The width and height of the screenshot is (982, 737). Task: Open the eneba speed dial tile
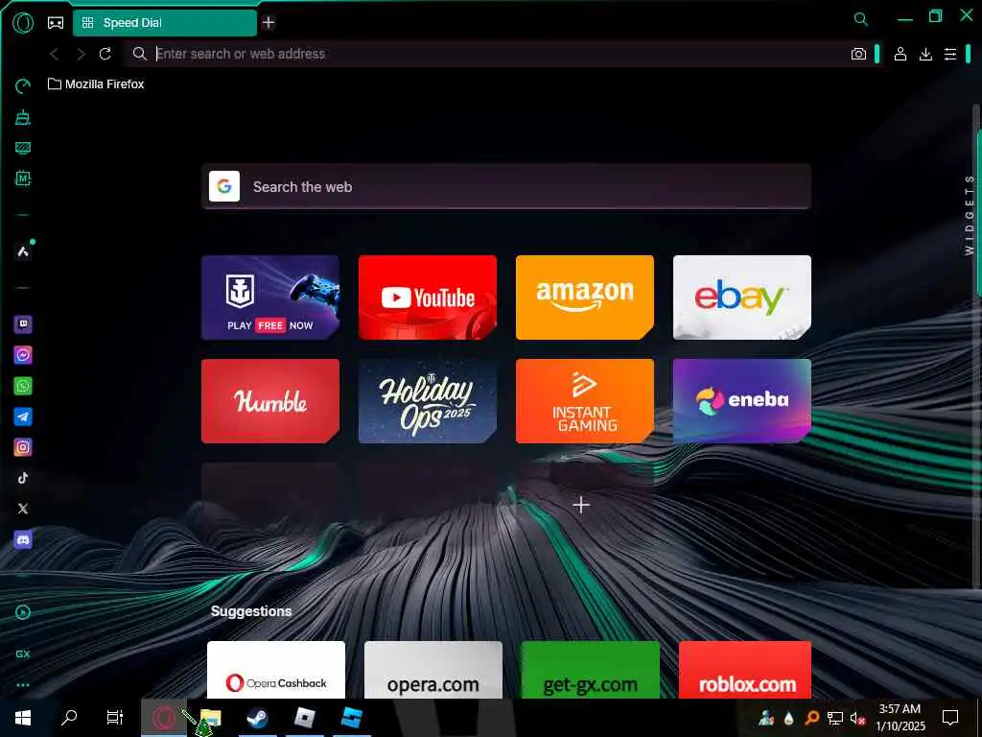(742, 401)
